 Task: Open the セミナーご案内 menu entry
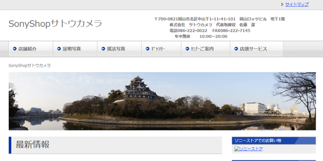tap(205, 49)
